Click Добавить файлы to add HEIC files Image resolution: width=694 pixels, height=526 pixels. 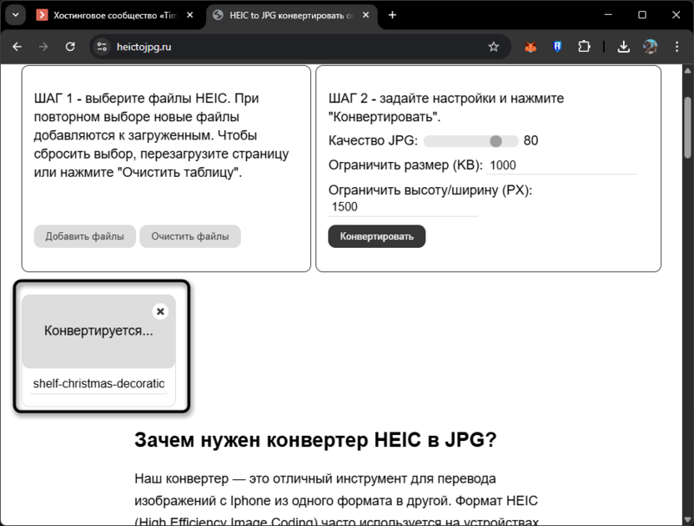tap(84, 236)
